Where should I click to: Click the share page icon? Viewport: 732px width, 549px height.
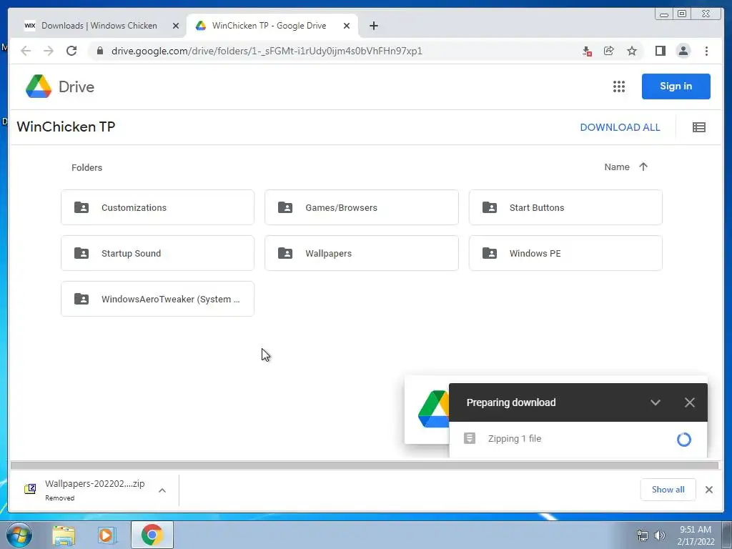pyautogui.click(x=609, y=51)
